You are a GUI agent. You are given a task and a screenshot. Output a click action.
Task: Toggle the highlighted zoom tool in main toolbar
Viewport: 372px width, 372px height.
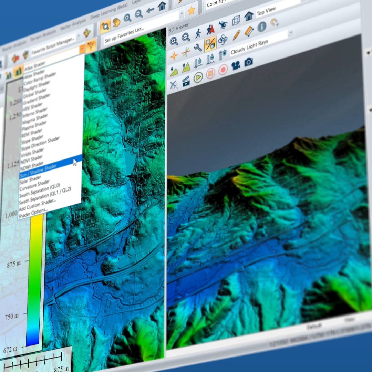[105, 26]
